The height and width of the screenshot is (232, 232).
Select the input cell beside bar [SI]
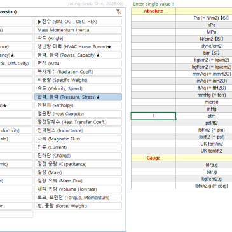tap(153, 53)
